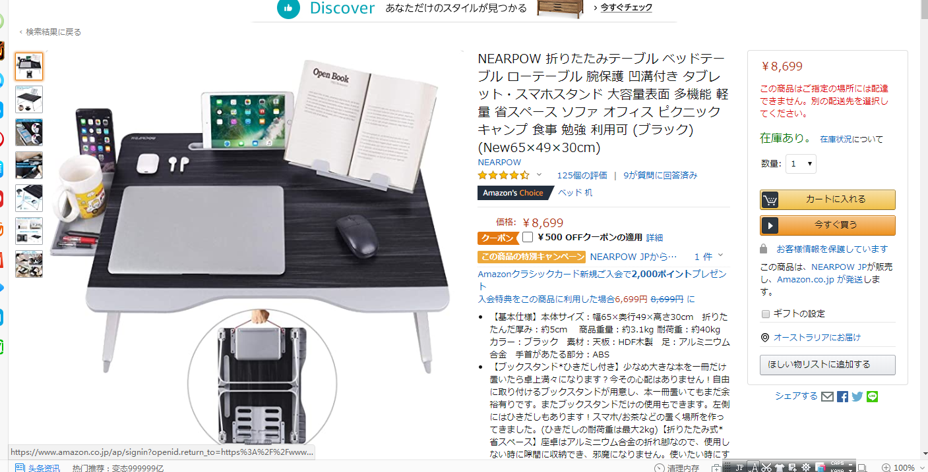Expand the star rating breakdown chevron
Viewport: 928px width, 472px height.
point(539,174)
